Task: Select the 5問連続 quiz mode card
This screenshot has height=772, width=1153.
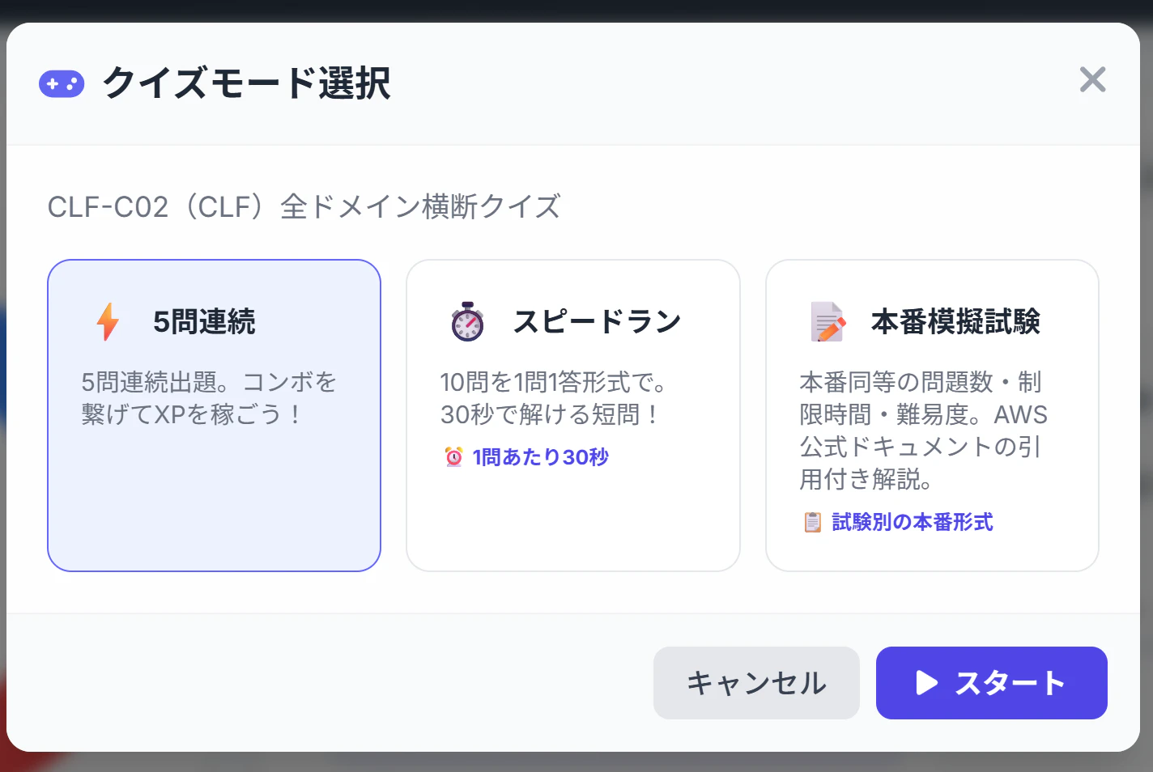Action: click(x=214, y=414)
